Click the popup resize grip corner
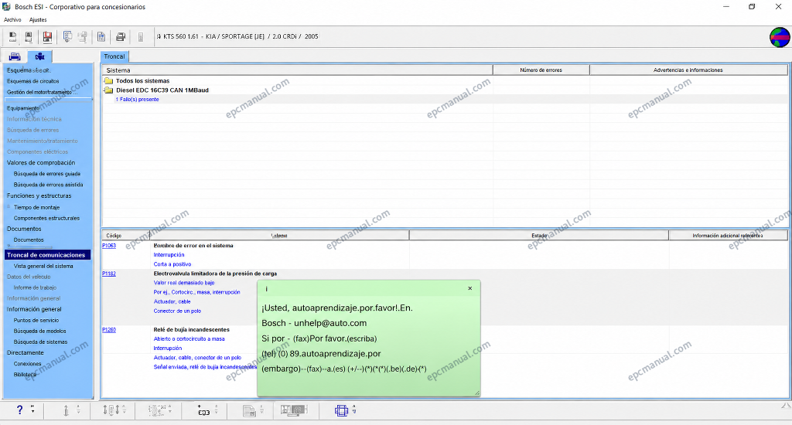Image resolution: width=792 pixels, height=425 pixels. 476,393
